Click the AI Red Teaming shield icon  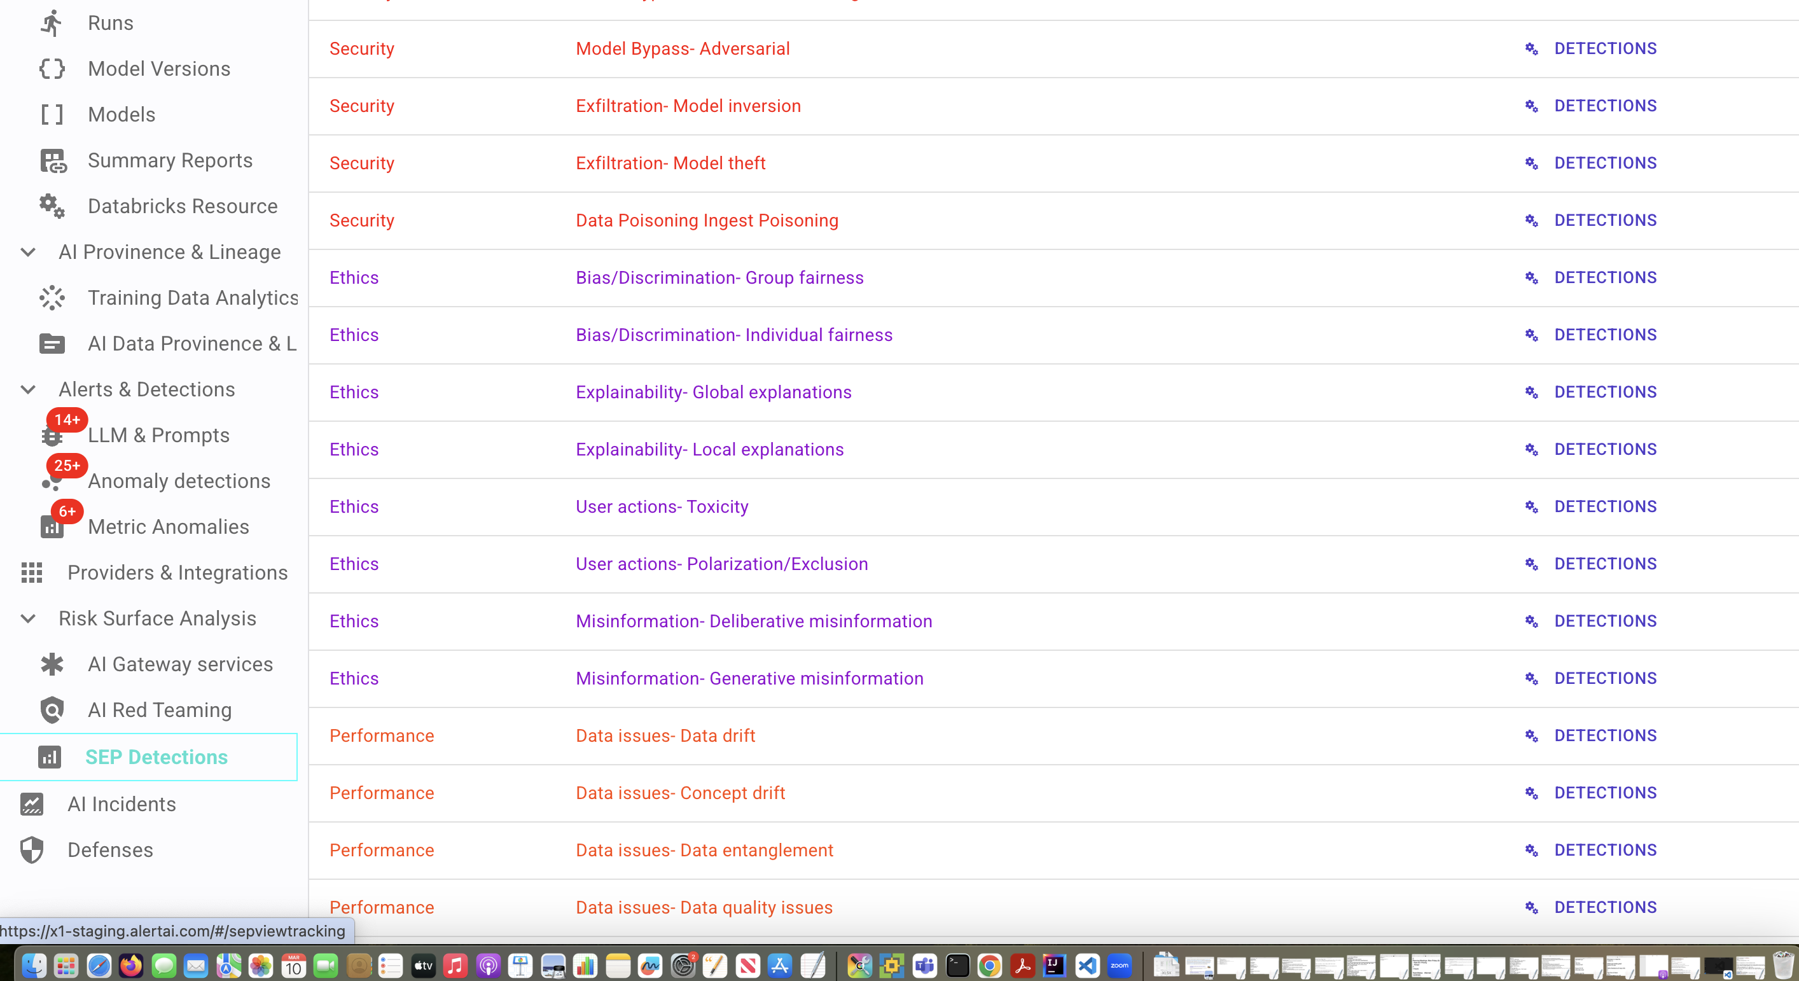point(52,710)
